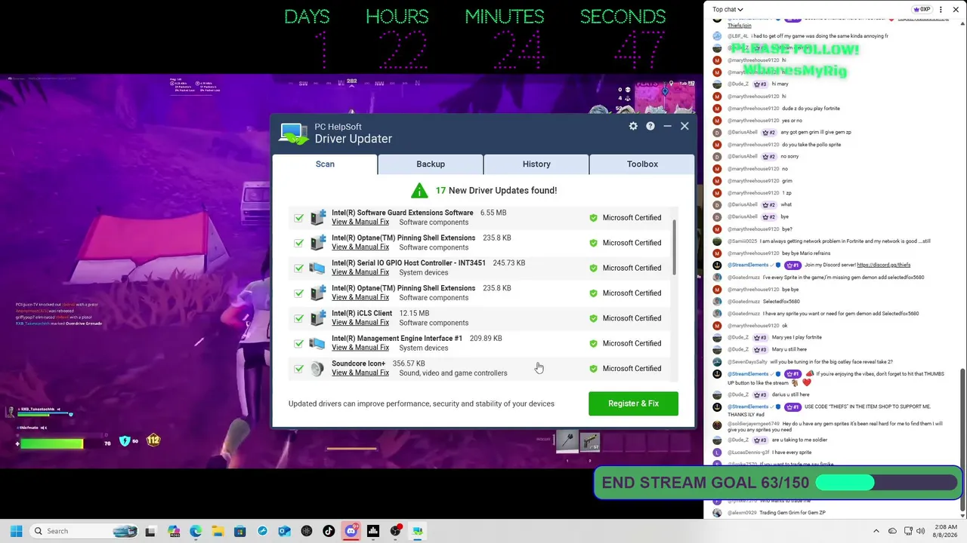The width and height of the screenshot is (967, 543).
Task: Click Intel Serial IO GPIO controller device icon
Action: point(318,268)
